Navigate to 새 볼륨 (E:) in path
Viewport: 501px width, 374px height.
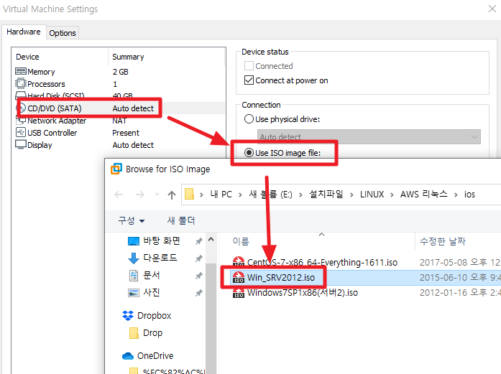(270, 195)
